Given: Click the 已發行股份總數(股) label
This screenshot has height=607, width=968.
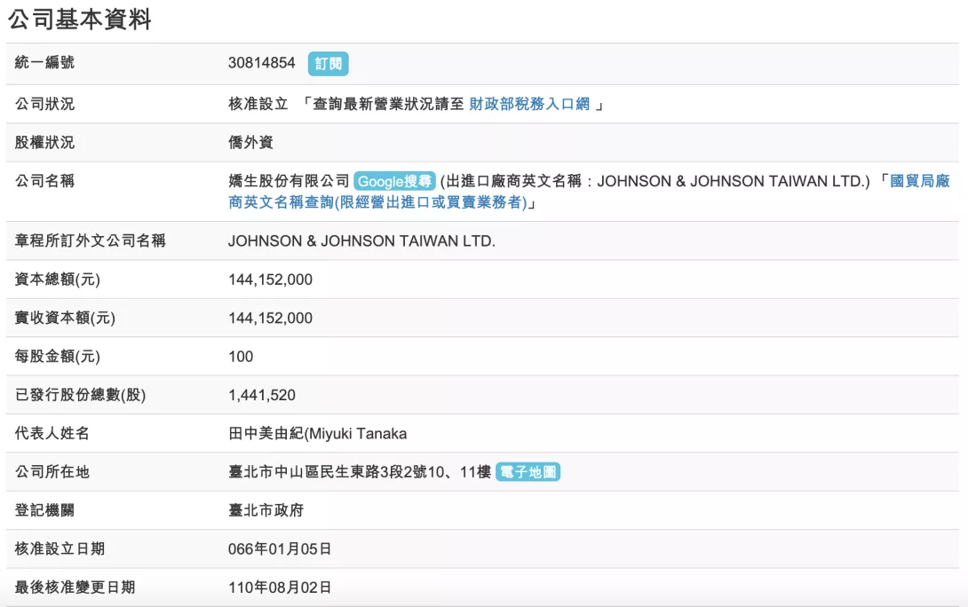Looking at the screenshot, I should [80, 395].
